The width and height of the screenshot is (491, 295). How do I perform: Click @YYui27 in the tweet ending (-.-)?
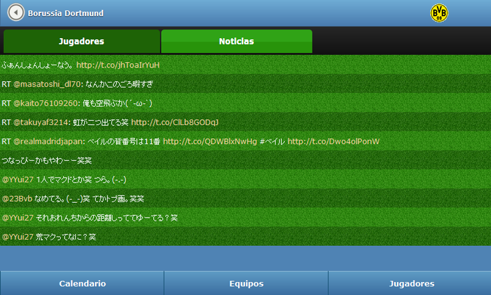tap(18, 179)
